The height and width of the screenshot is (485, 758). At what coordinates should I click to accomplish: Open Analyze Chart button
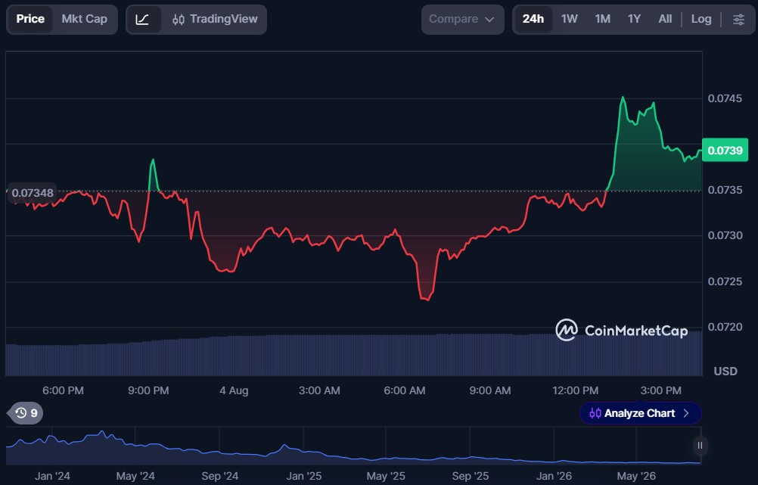(x=640, y=413)
